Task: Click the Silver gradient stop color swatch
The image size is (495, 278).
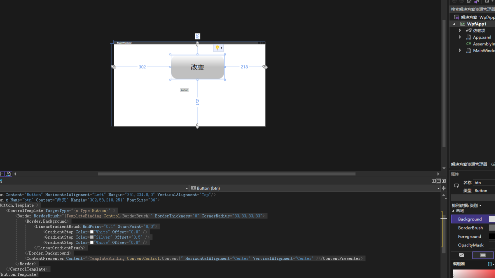Action: pos(92,237)
